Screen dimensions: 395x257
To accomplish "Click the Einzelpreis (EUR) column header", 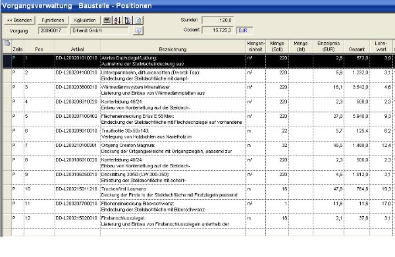I will click(329, 46).
